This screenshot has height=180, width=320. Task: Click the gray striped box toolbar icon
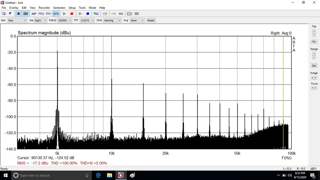click(105, 14)
